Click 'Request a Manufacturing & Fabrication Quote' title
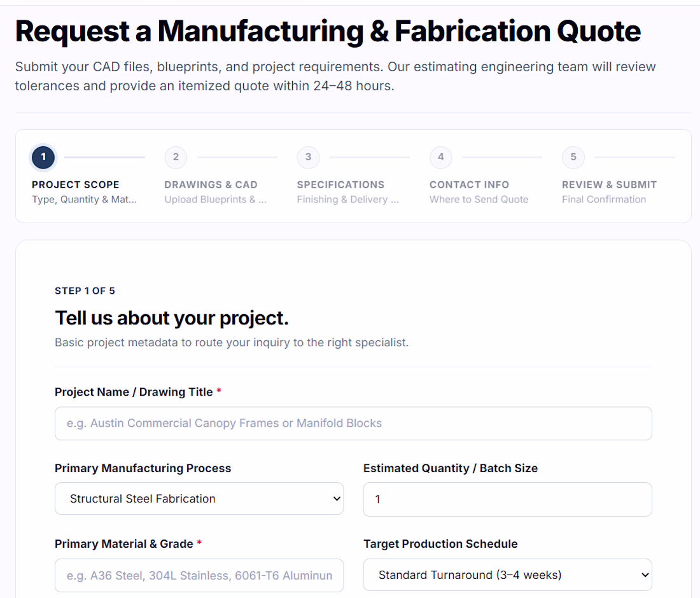 click(x=328, y=31)
